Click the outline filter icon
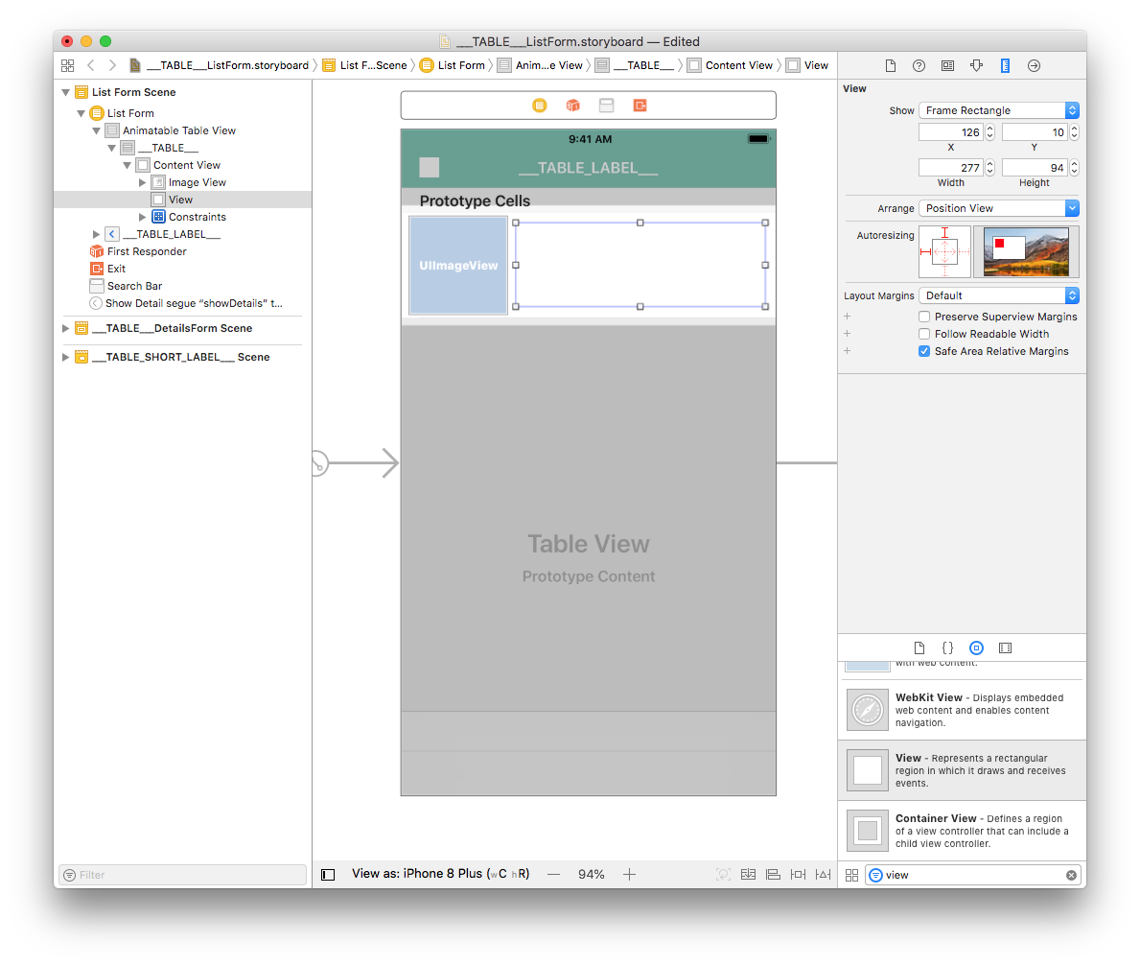Image resolution: width=1140 pixels, height=965 pixels. [70, 875]
